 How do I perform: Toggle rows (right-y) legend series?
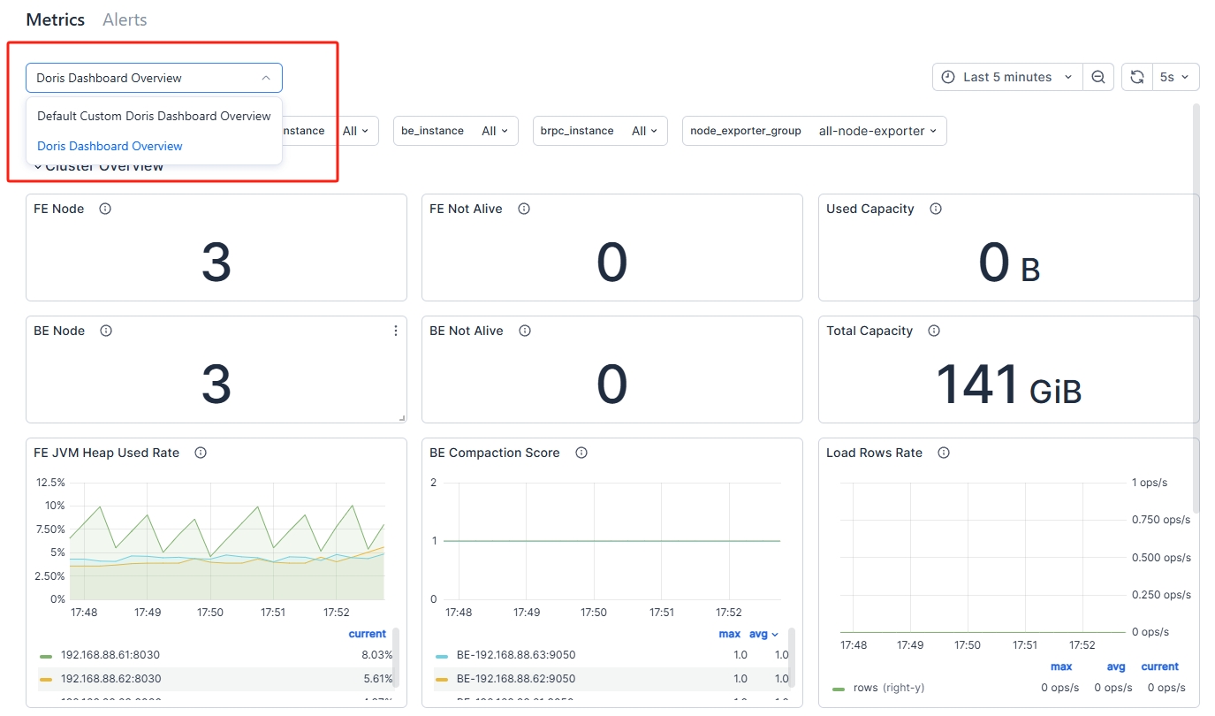(x=889, y=688)
